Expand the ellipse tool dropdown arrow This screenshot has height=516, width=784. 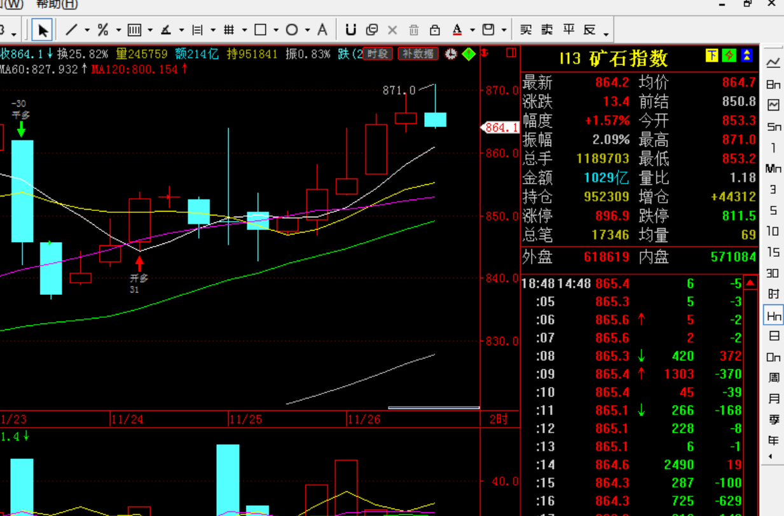click(x=307, y=30)
